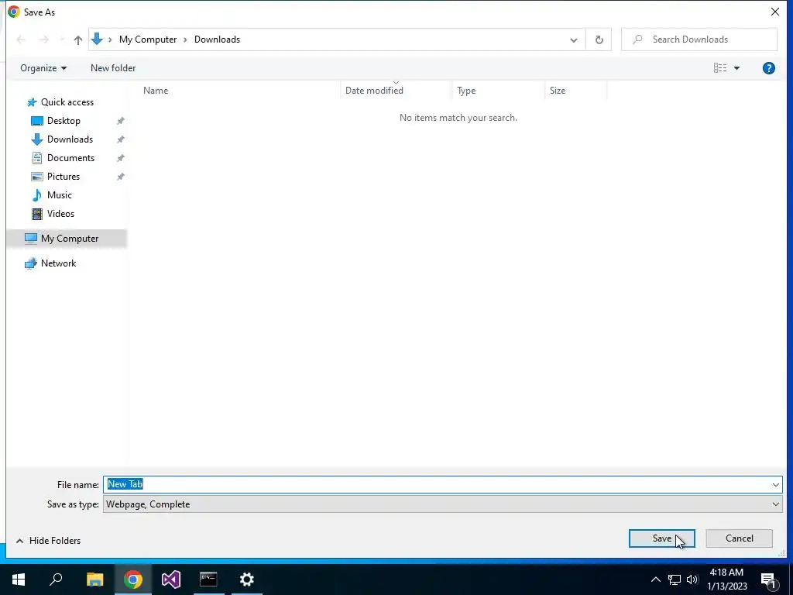Click the volume speaker tray icon
793x595 pixels.
692,580
